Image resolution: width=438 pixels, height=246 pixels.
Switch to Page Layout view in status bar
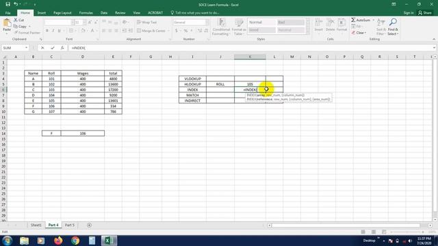click(374, 232)
